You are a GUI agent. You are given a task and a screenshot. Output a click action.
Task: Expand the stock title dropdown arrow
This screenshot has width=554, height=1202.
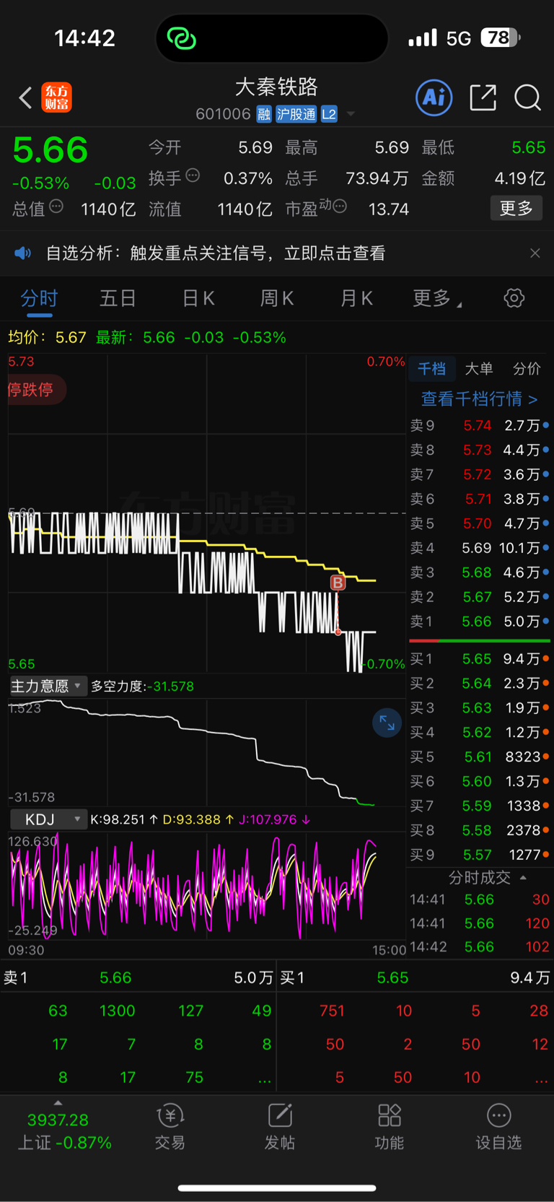pyautogui.click(x=351, y=114)
